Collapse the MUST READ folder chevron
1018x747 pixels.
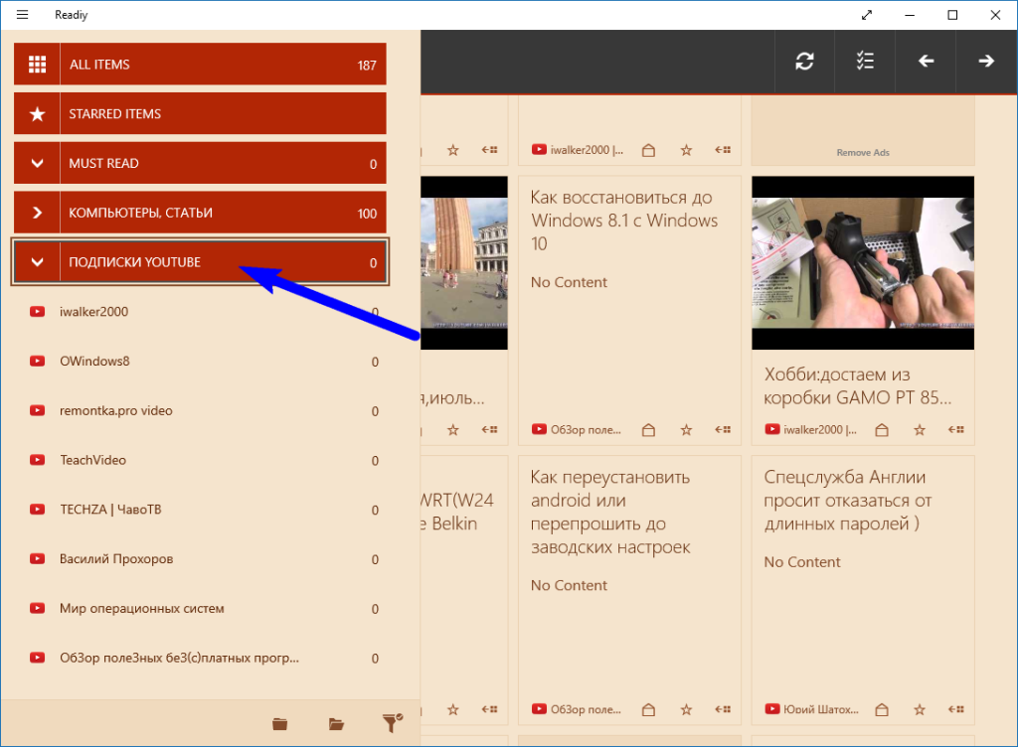click(38, 163)
